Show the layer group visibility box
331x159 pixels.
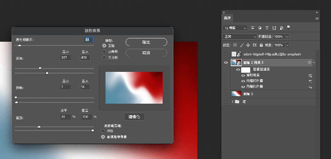pos(225,102)
